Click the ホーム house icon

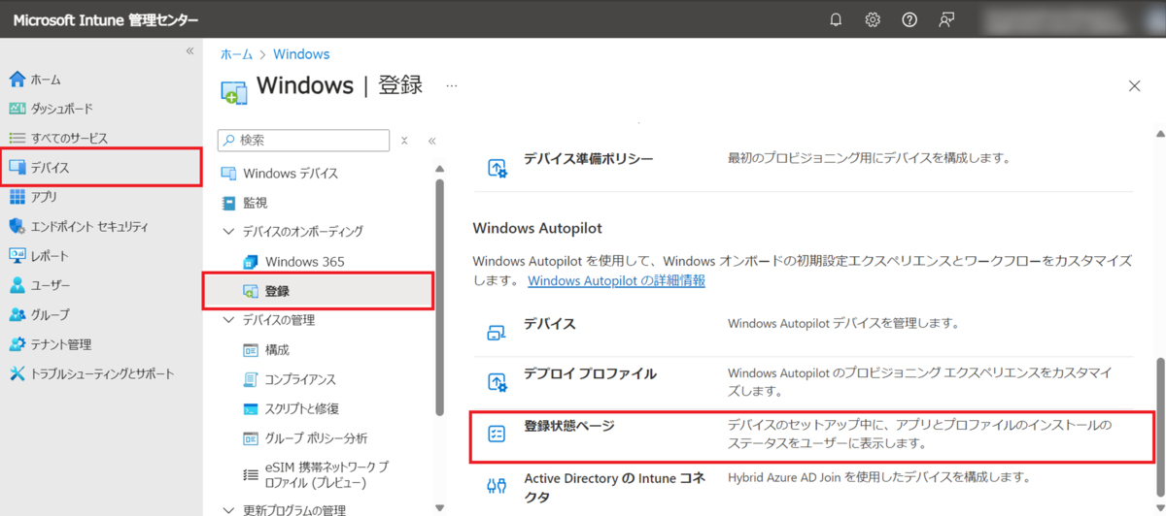point(17,80)
